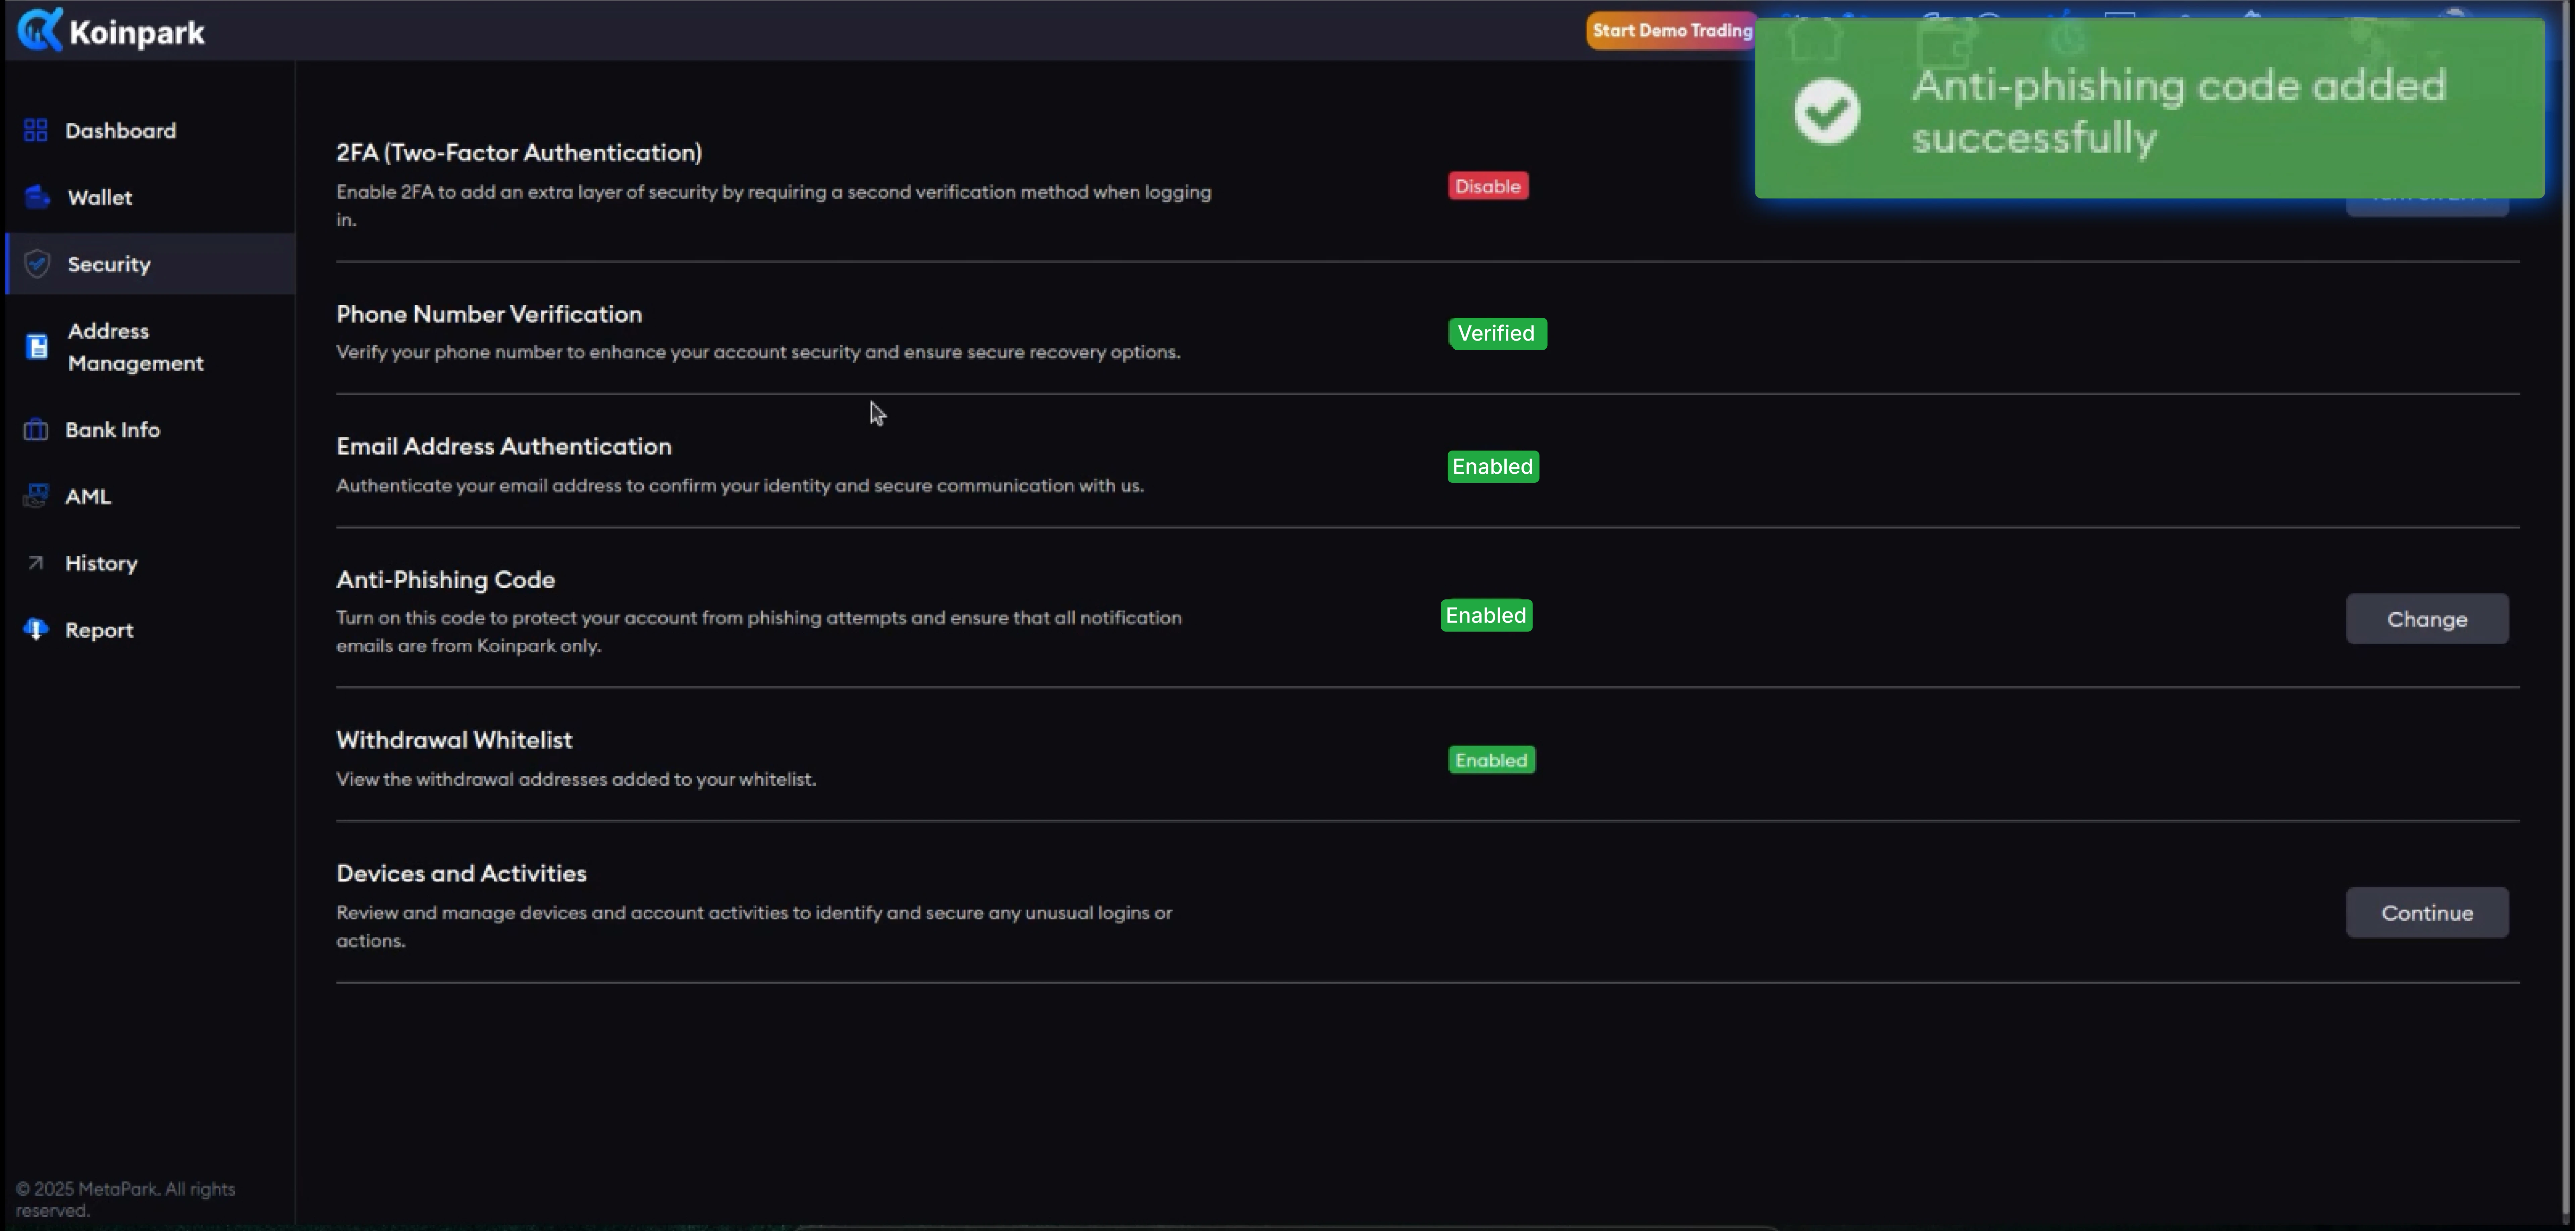This screenshot has height=1231, width=2576.
Task: Disable 2FA using the red Disable toggle
Action: (x=1488, y=186)
